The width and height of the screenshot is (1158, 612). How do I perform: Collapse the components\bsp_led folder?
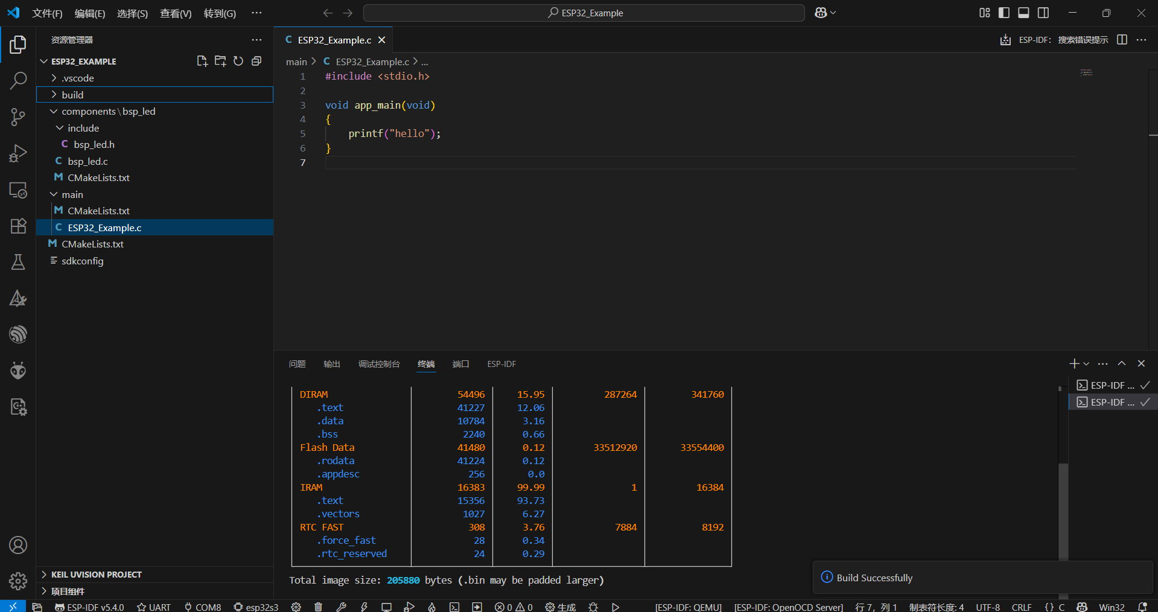154,111
